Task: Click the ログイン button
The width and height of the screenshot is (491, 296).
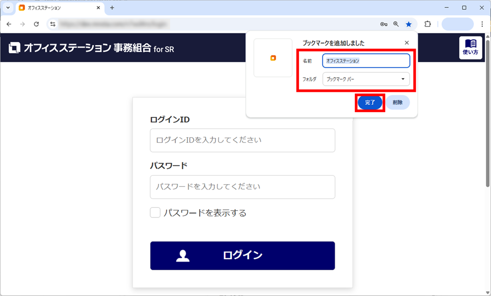Action: click(x=242, y=256)
